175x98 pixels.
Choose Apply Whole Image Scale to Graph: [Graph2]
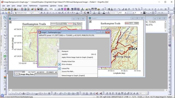(x=77, y=57)
